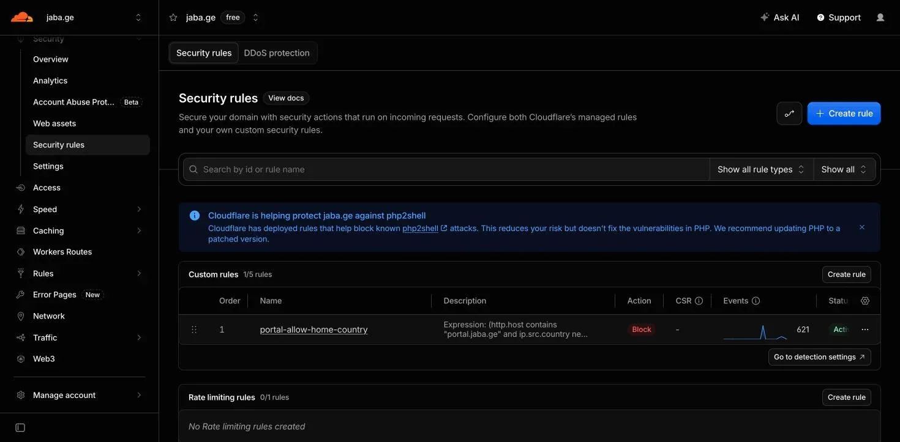Expand the Speed menu section
Screen dimensions: 900x442
point(139,209)
